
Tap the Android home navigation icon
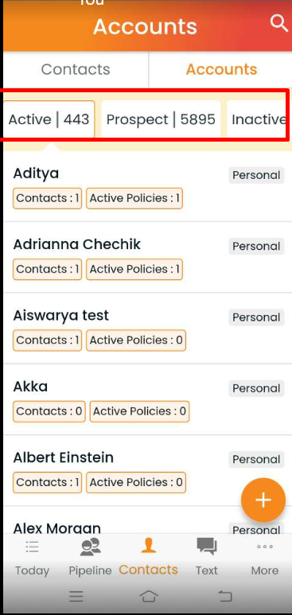[x=149, y=597]
